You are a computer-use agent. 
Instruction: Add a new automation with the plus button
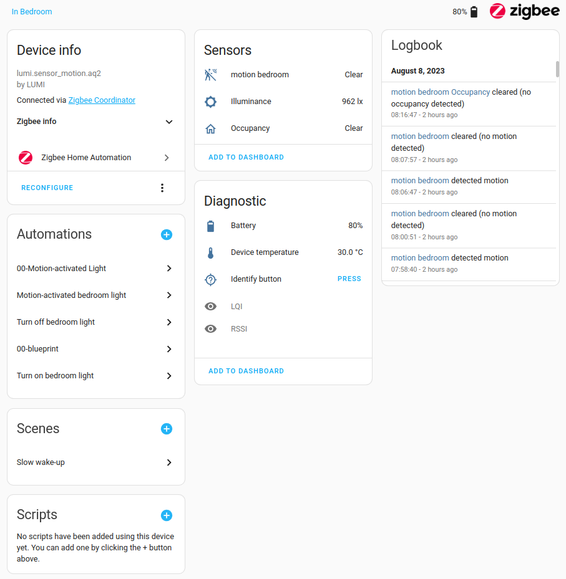166,234
